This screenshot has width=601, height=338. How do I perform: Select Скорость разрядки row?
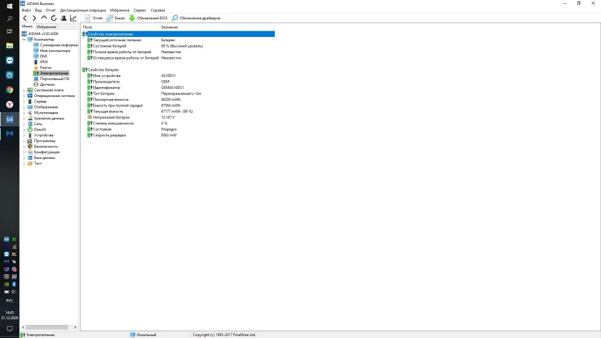[178, 135]
